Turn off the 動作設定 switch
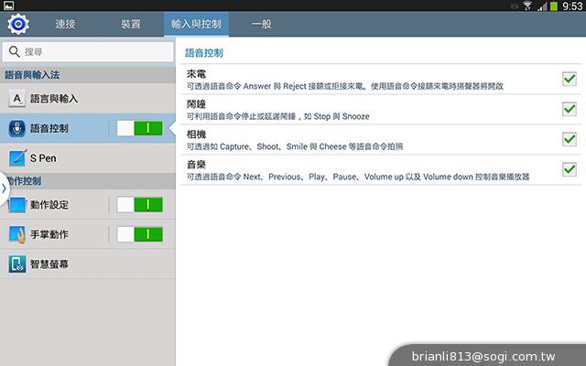 [x=139, y=205]
